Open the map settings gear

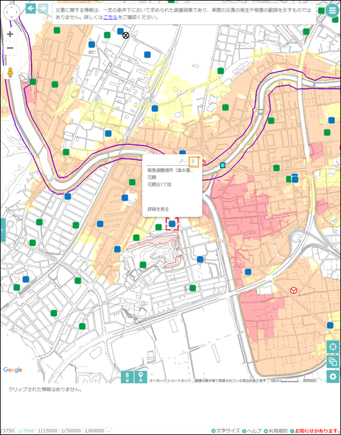[x=333, y=377]
